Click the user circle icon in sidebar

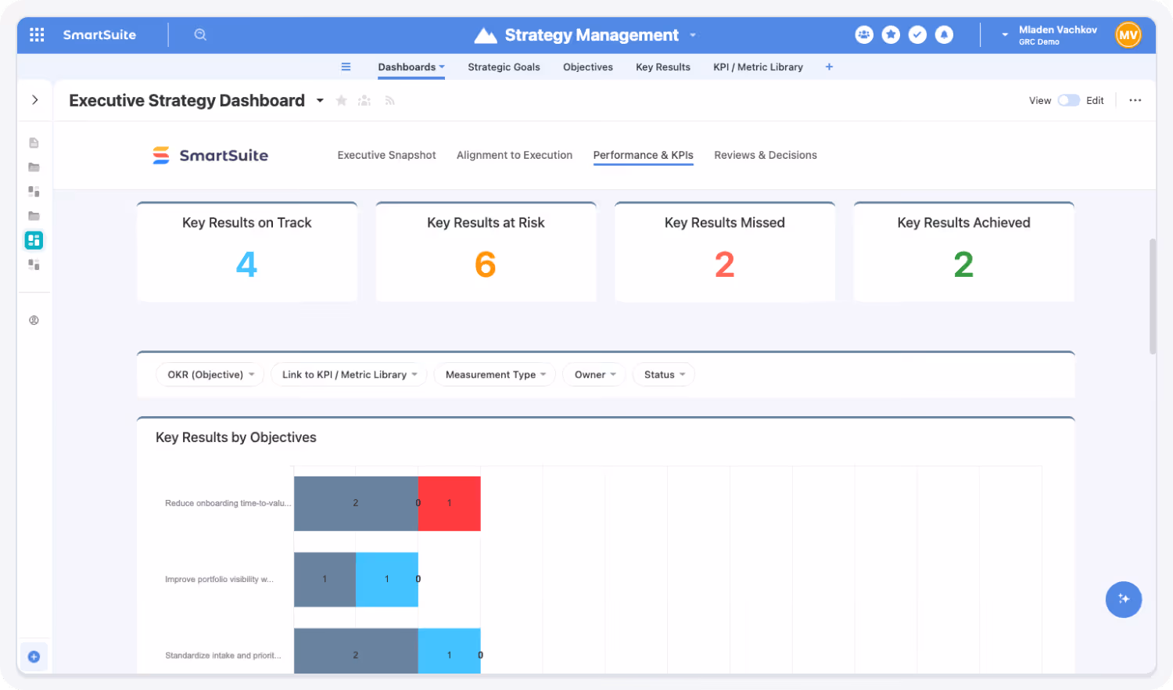point(34,320)
